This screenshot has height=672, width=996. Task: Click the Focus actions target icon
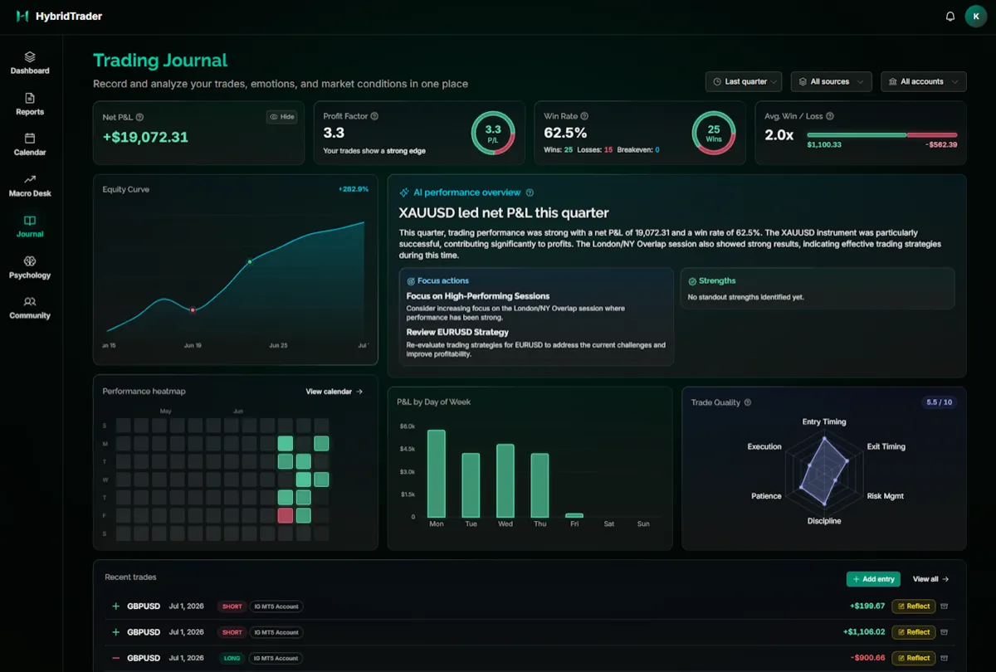point(411,281)
